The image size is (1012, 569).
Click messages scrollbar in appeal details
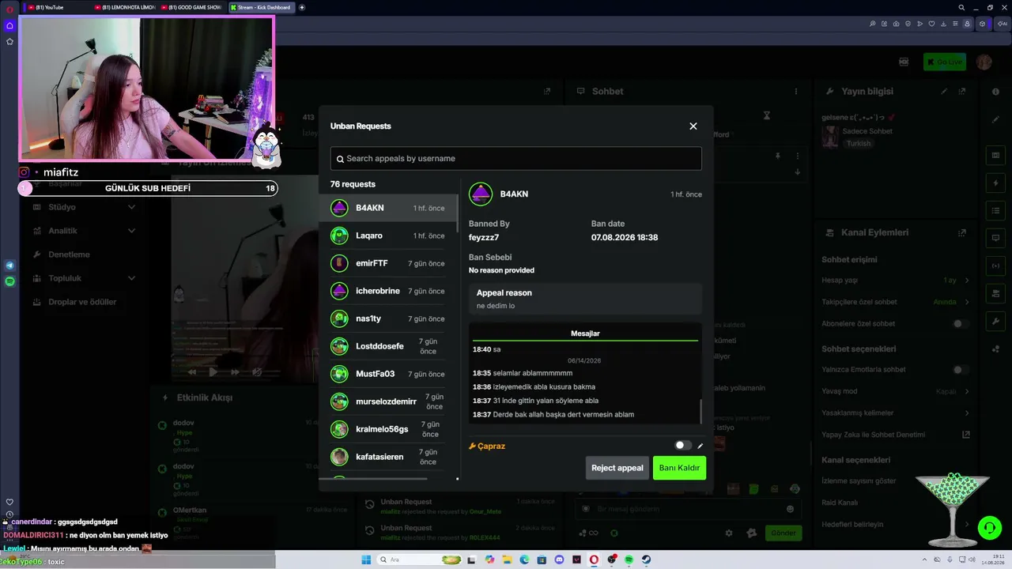[700, 411]
